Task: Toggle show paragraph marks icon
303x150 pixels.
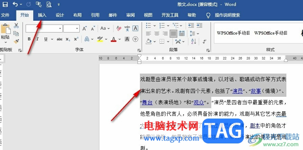Action: pos(204,41)
